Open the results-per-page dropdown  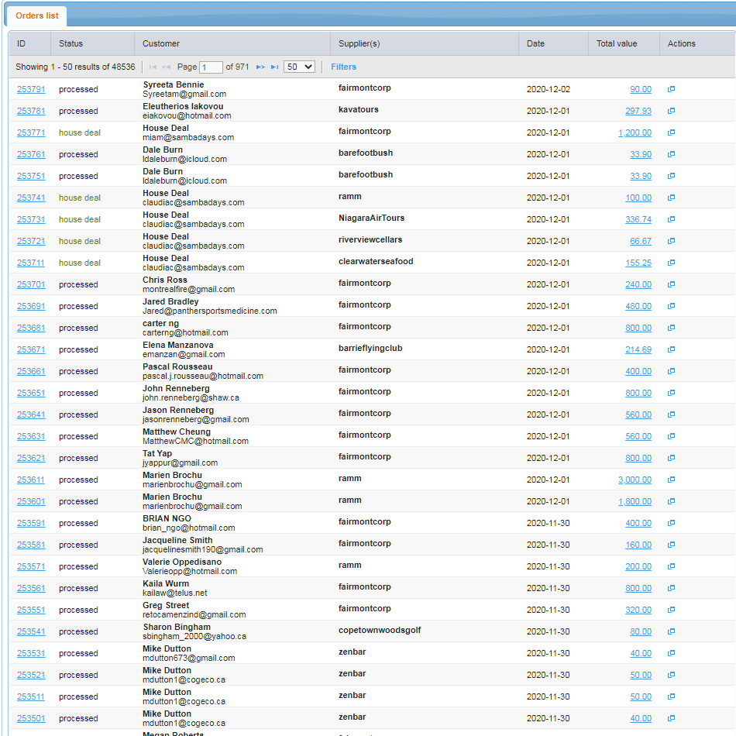click(299, 67)
